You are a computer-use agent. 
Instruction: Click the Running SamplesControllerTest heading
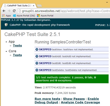pos(63,42)
